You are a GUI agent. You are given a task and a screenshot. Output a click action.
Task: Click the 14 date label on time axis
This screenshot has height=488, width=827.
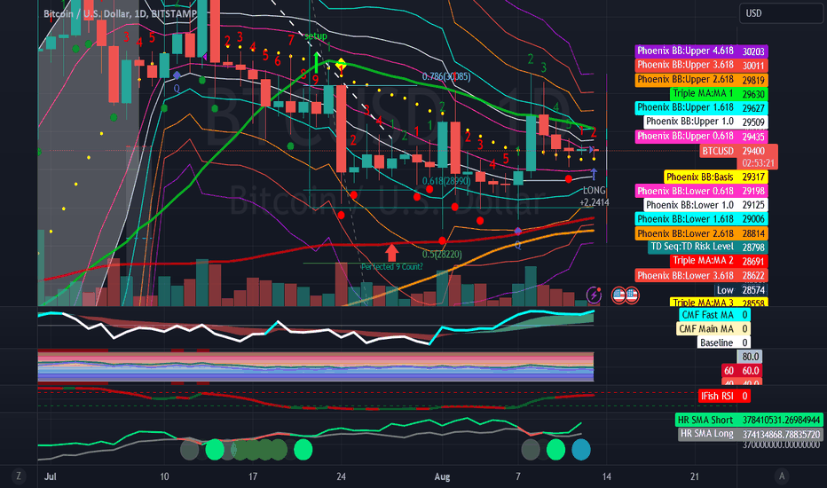[x=607, y=477]
